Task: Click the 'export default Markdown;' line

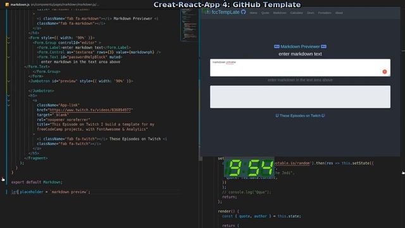Action: click(37, 182)
